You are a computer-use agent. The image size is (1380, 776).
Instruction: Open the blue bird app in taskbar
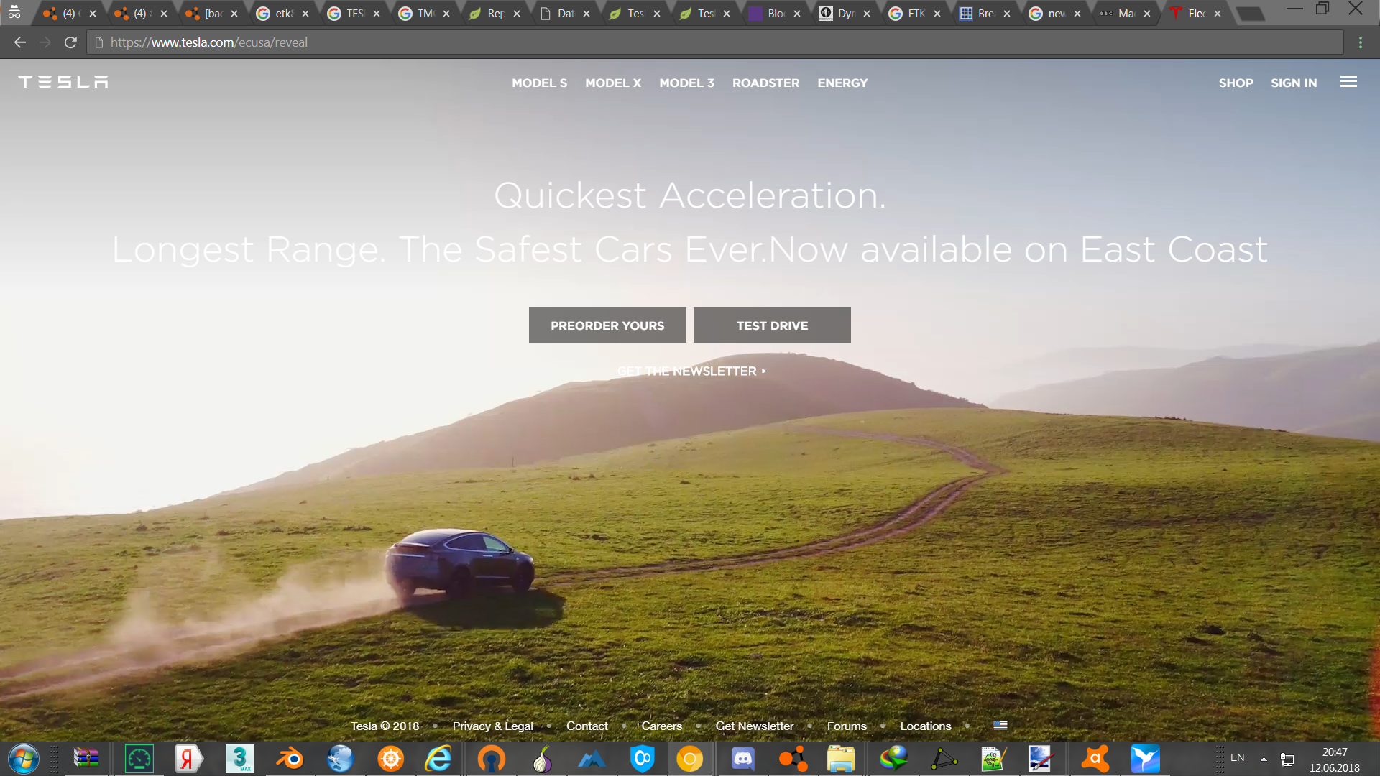click(1145, 759)
